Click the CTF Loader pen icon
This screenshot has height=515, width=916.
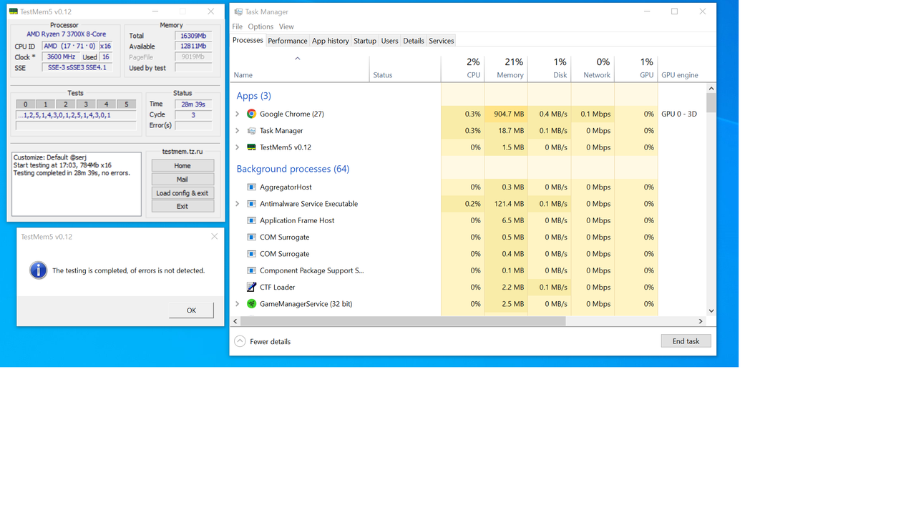pyautogui.click(x=251, y=287)
